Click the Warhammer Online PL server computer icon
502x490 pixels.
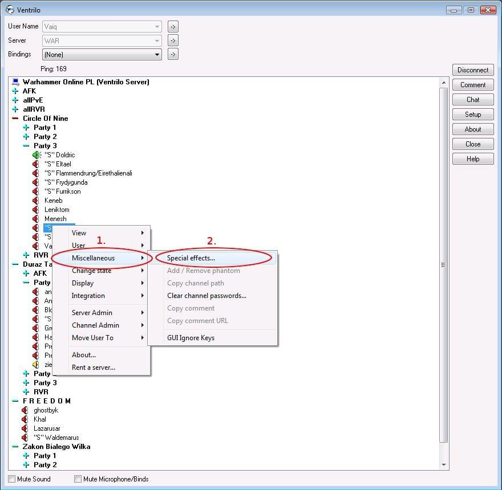coord(15,82)
